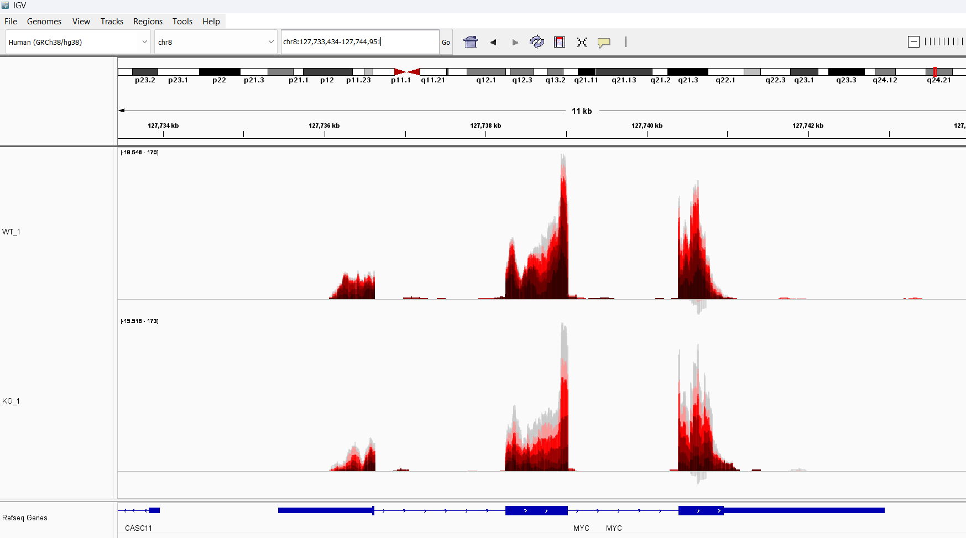Click the Go button
Screen dimensions: 966x538
tap(446, 42)
